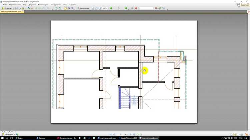The height and width of the screenshot is (140, 250).
Task: Click the Open (Открыть) toolbar button
Action: click(x=7, y=8)
